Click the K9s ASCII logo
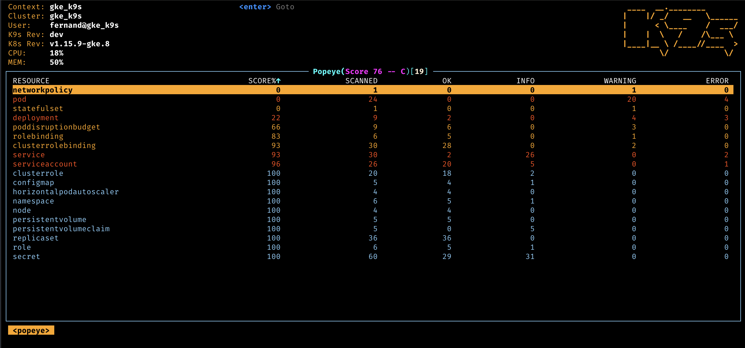This screenshot has height=348, width=745. click(680, 32)
